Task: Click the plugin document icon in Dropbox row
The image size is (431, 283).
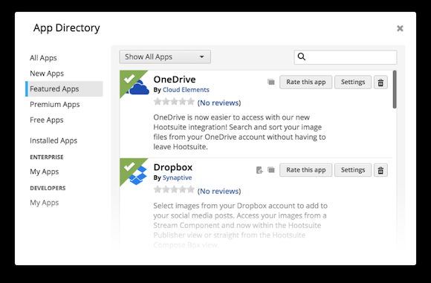Action: (x=259, y=170)
